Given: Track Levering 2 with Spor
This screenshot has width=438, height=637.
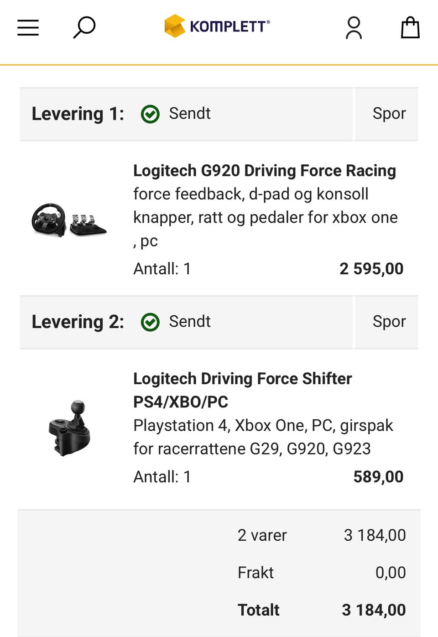Looking at the screenshot, I should [389, 322].
